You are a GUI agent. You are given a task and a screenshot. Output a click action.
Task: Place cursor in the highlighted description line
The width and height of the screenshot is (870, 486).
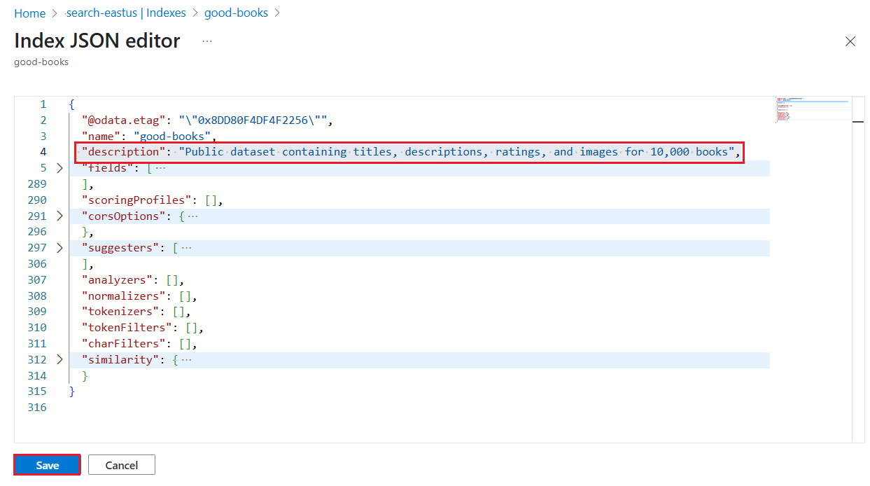[350, 151]
